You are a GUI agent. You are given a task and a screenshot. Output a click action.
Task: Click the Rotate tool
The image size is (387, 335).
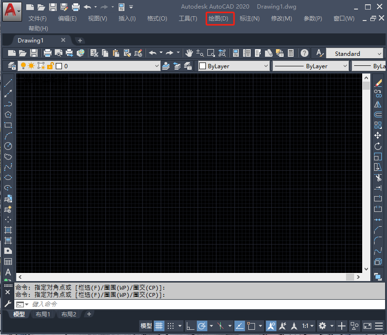378,146
